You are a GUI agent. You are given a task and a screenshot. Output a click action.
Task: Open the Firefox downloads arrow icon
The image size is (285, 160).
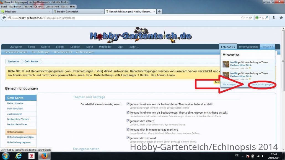[274, 18]
